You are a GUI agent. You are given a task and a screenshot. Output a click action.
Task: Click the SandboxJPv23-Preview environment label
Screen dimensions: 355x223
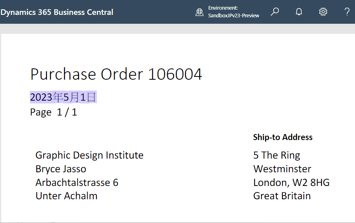pyautogui.click(x=234, y=16)
